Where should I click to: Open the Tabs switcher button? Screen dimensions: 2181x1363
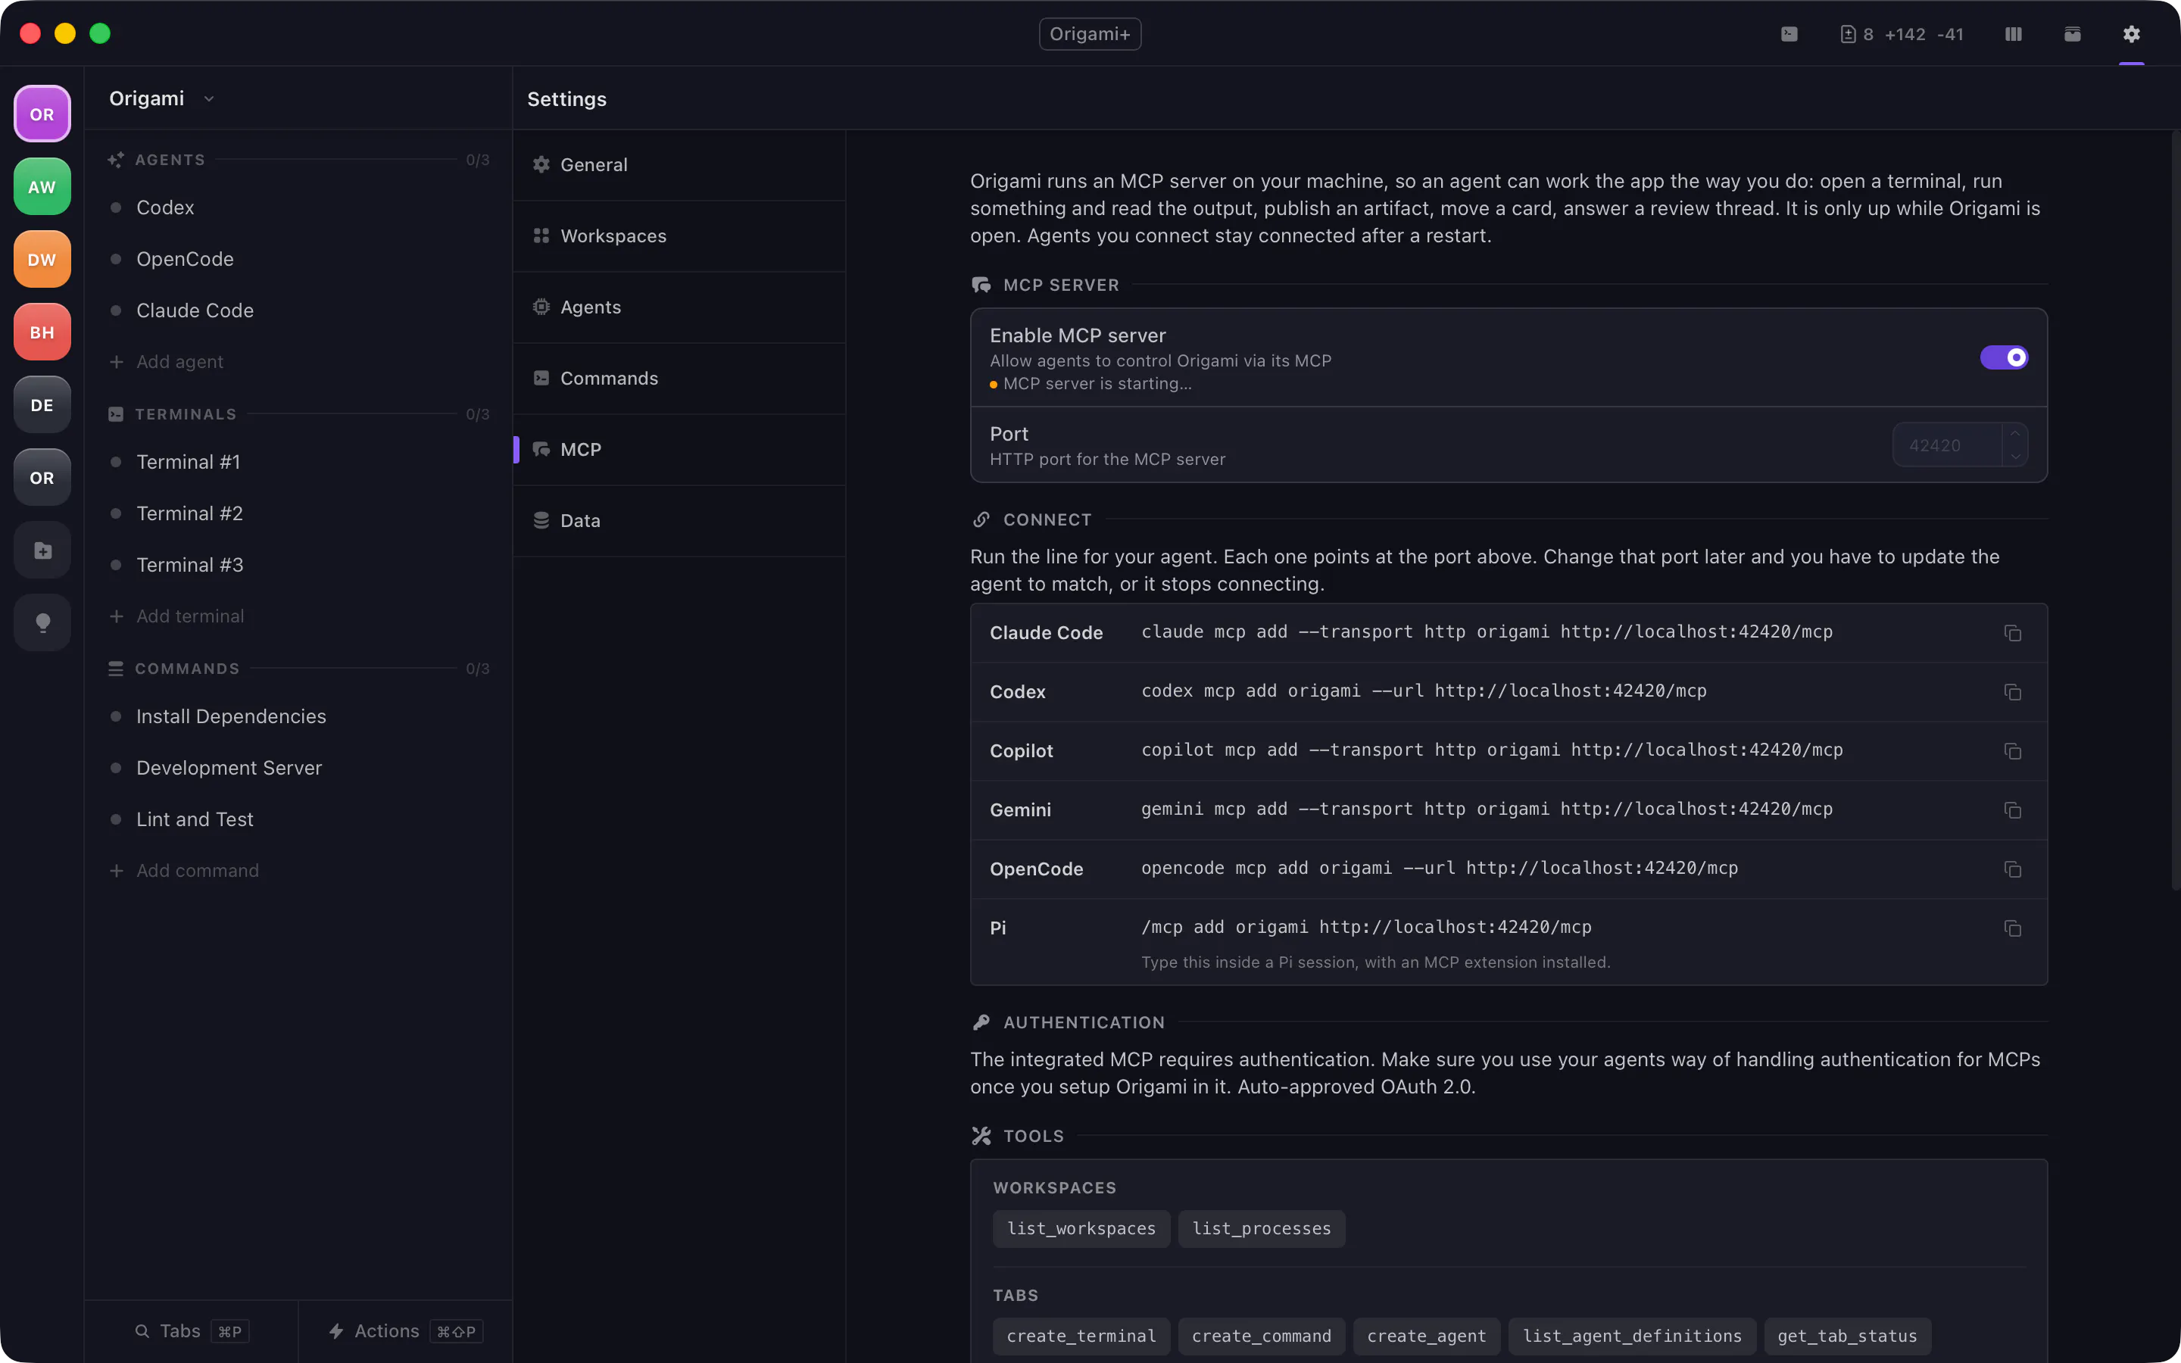[x=191, y=1331]
